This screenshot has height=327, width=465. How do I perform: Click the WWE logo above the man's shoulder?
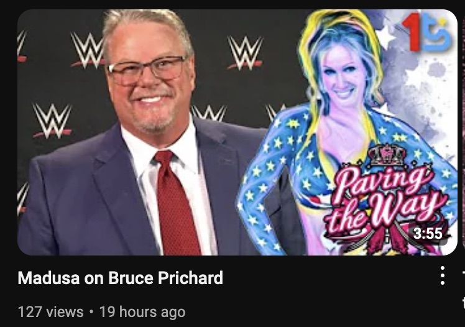[x=52, y=121]
